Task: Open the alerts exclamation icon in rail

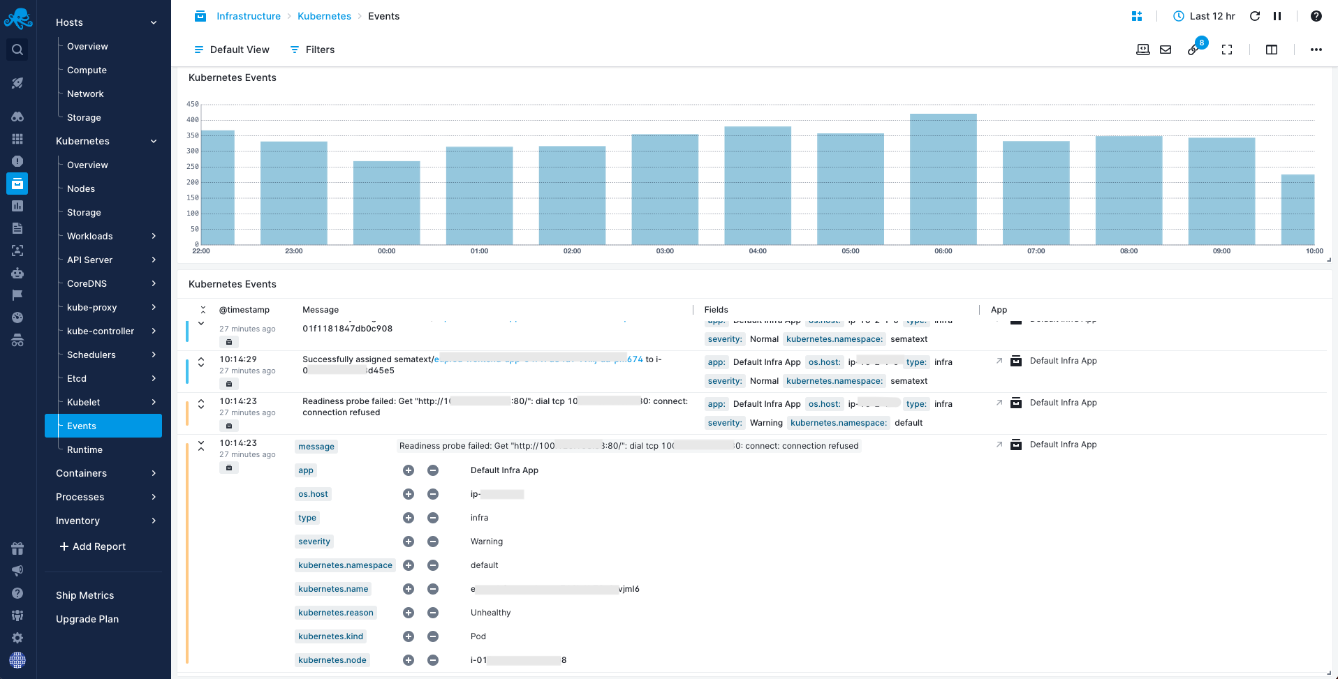Action: [x=17, y=161]
